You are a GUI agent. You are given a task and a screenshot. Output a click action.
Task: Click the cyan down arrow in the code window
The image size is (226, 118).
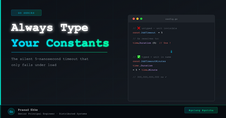171,51
